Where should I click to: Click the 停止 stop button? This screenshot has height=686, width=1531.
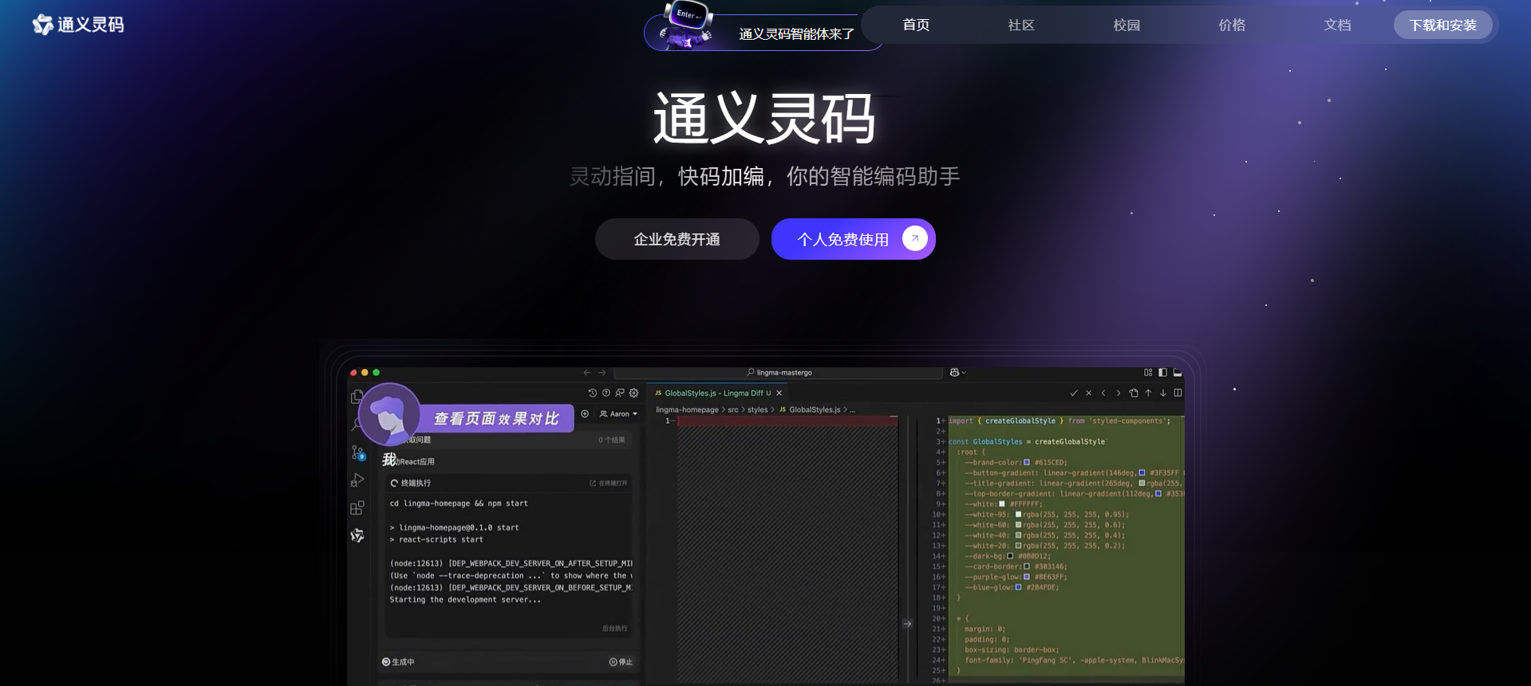pos(621,661)
